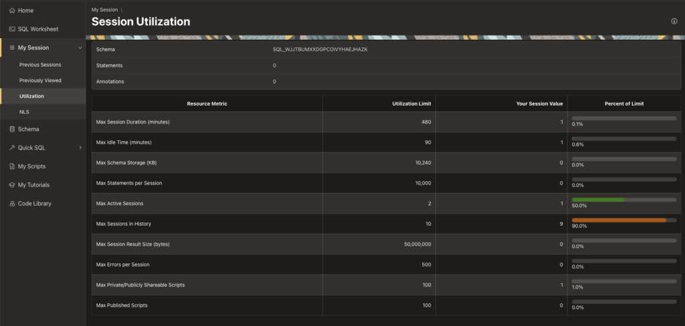
Task: Click the 500 utilization limit value
Action: click(x=426, y=265)
